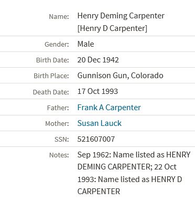The width and height of the screenshot is (195, 202).
Task: Click the name Henry Deming Carpenter
Action: pyautogui.click(x=121, y=16)
